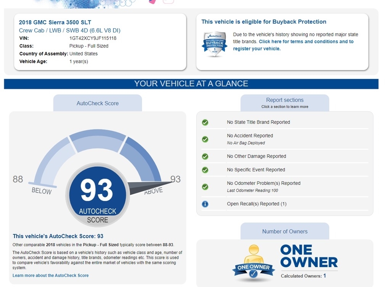Click the AutoCheck Buyback Protection shield badge
This screenshot has height=287, width=391.
(215, 44)
